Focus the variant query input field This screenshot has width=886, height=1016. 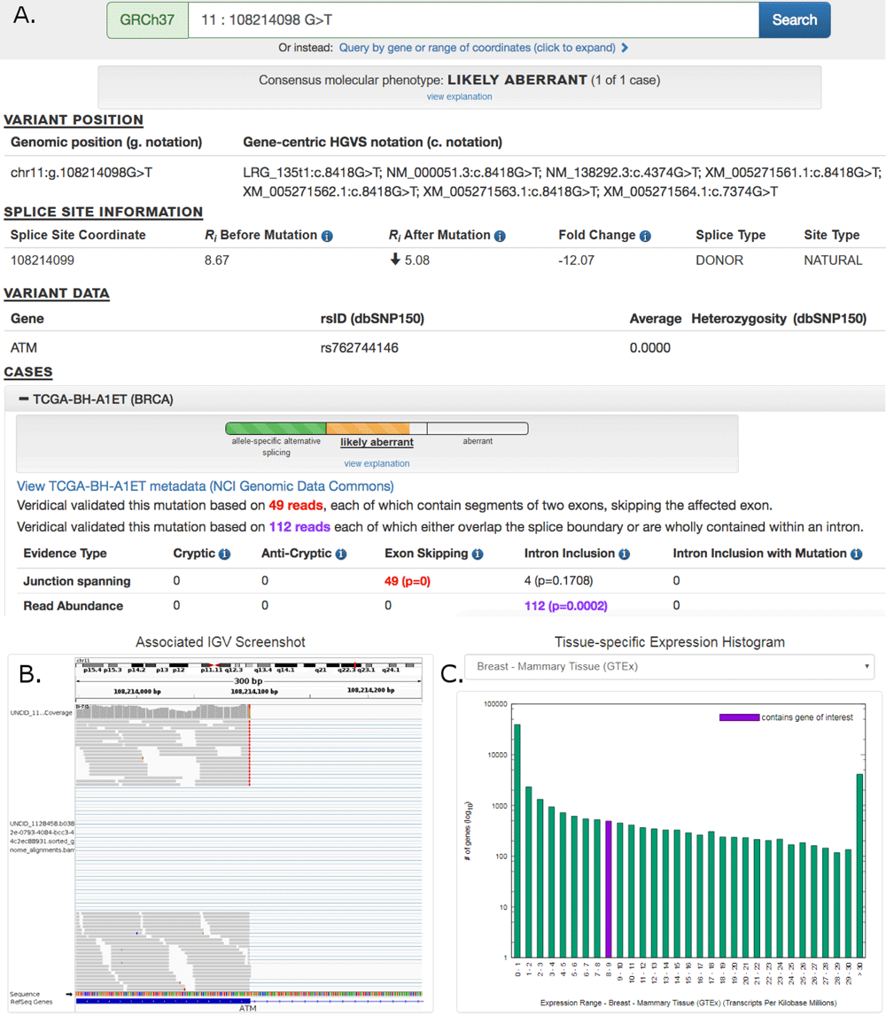click(473, 20)
